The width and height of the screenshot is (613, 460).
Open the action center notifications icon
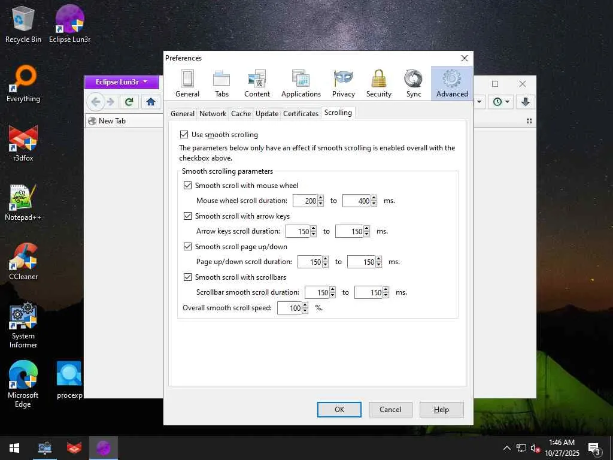(x=594, y=448)
